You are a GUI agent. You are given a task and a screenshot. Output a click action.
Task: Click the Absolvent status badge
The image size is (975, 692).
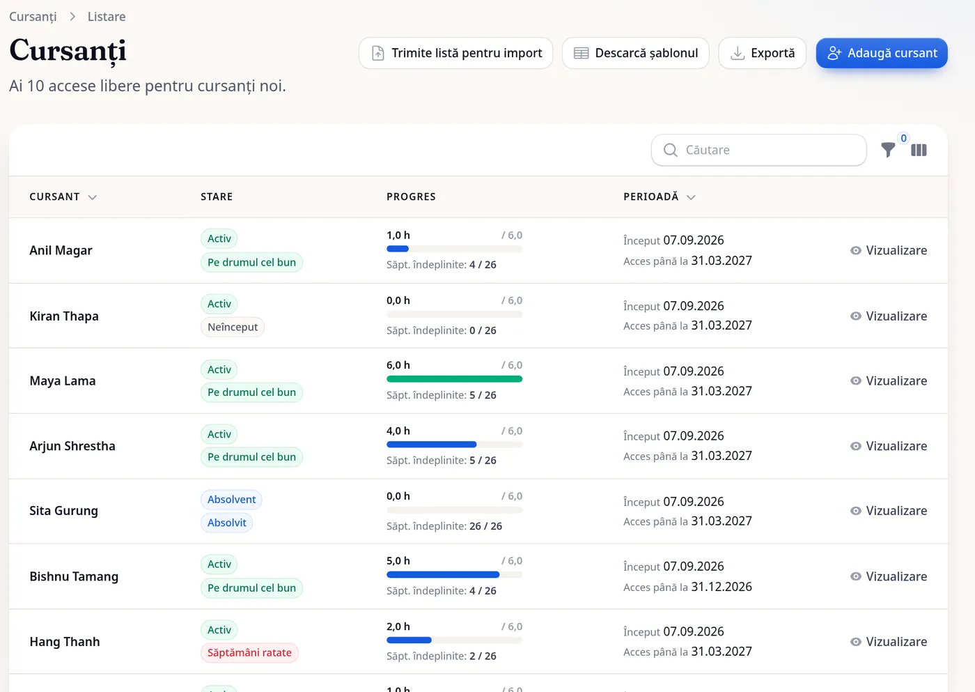[231, 500]
